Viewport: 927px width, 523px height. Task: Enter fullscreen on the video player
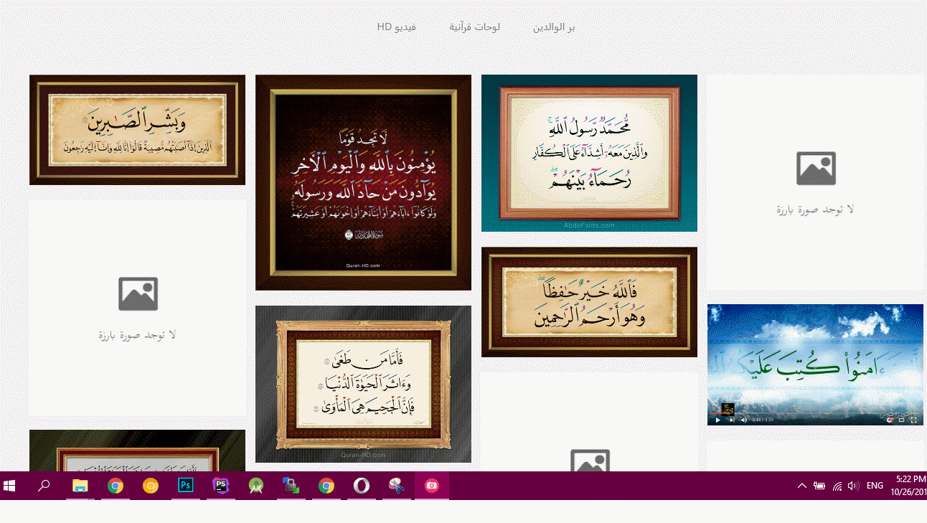coord(914,420)
